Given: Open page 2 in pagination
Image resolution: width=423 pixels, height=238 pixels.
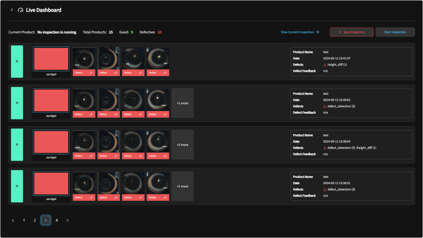Looking at the screenshot, I should click(x=35, y=220).
